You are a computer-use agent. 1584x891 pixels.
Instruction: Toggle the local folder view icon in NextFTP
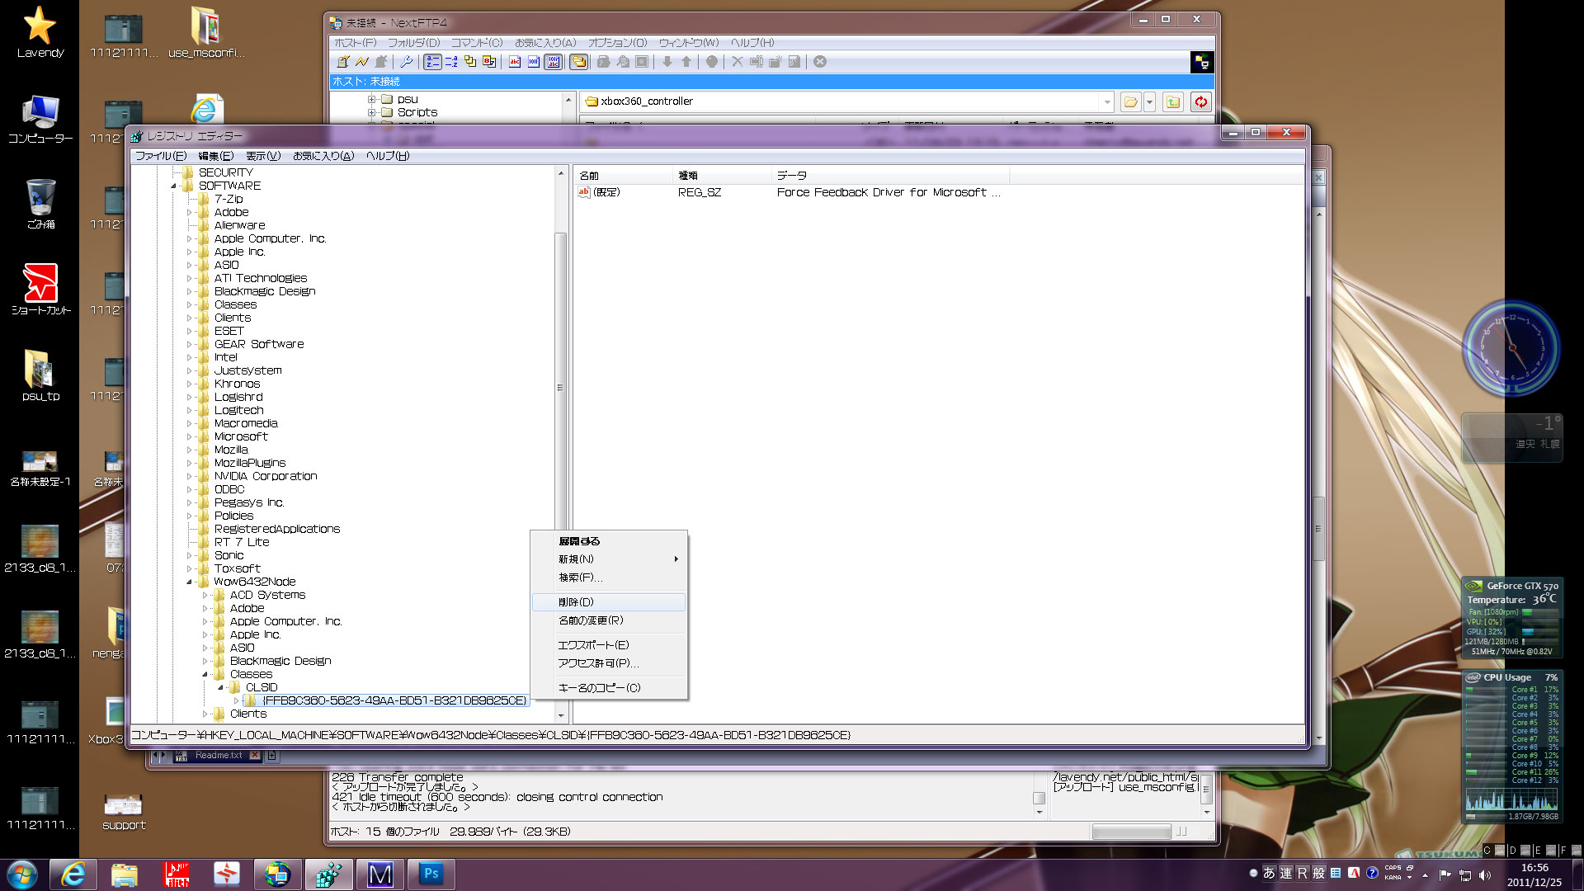coord(579,62)
